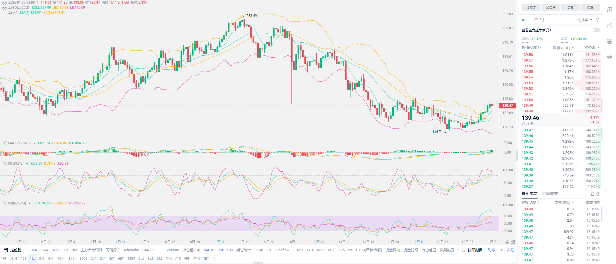Click the latest trades list settings icon

(x=598, y=194)
